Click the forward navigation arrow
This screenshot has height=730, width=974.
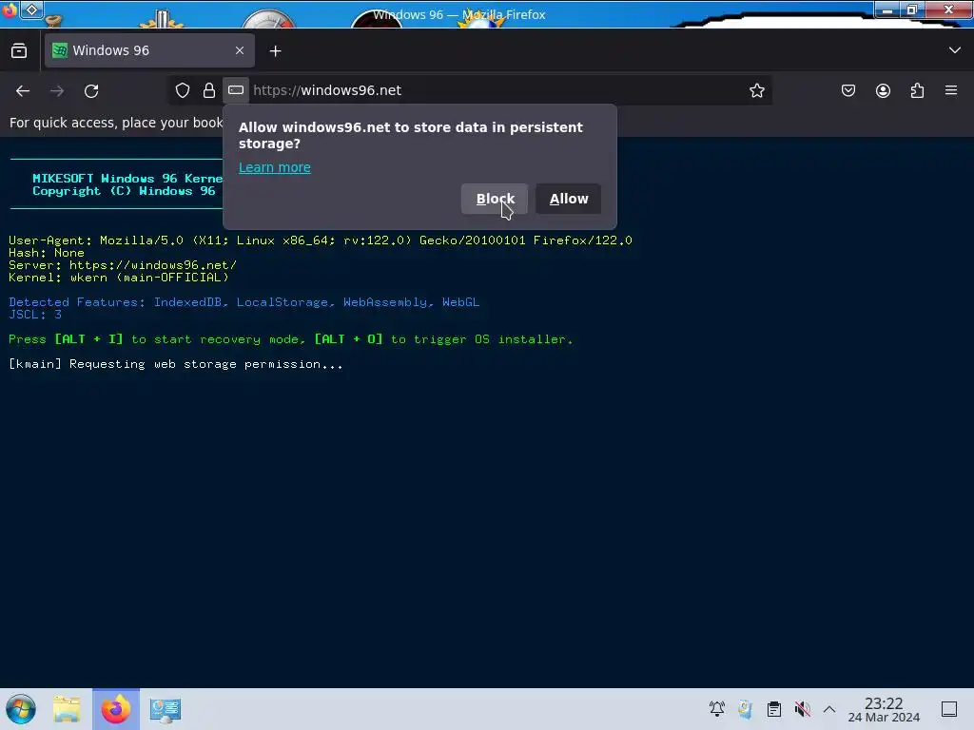[x=57, y=90]
